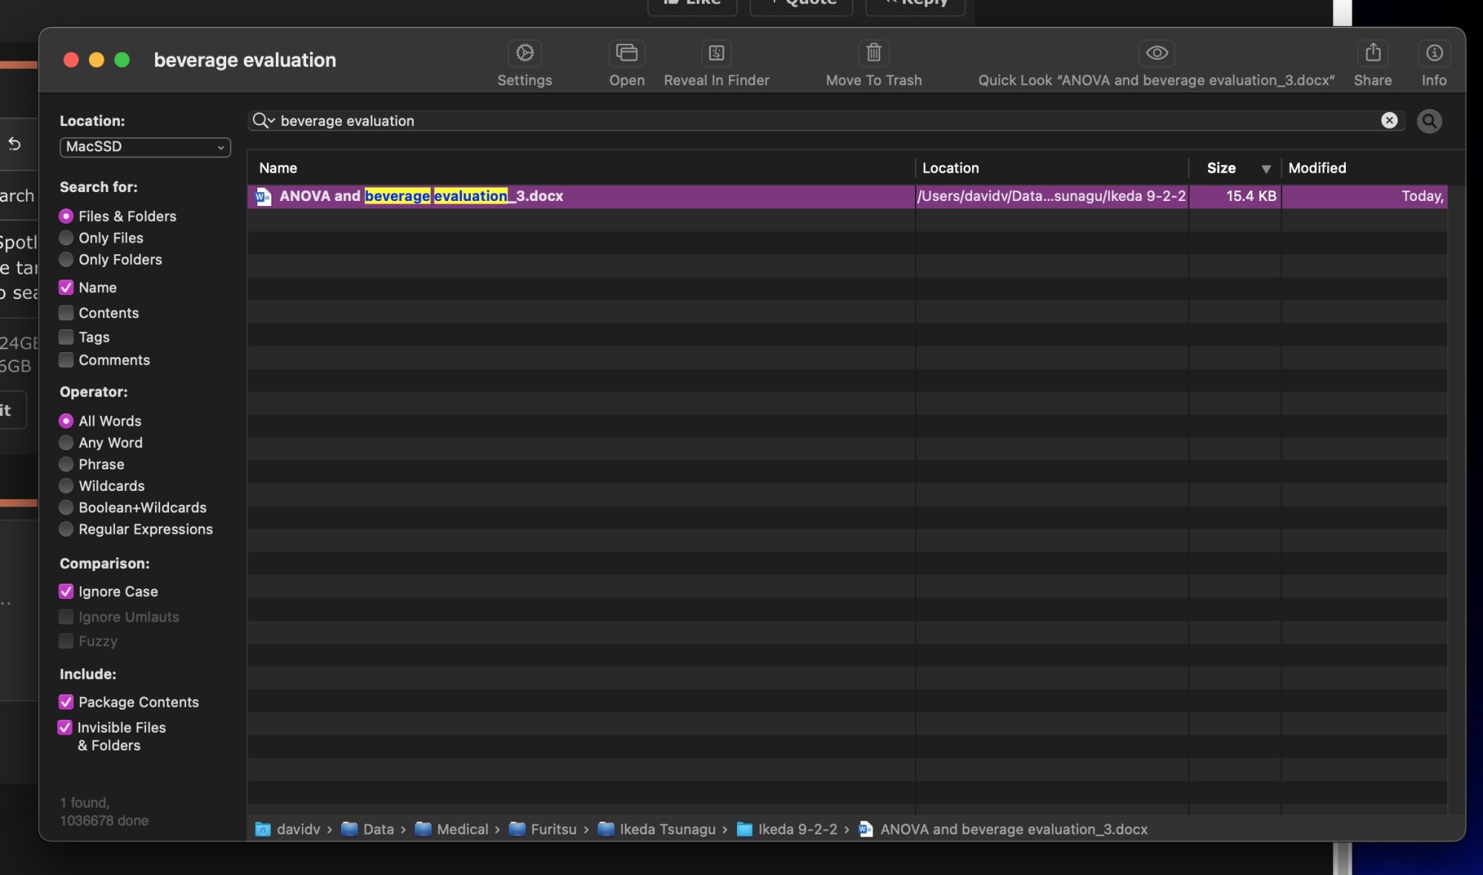Click Reveal In Finder icon
Image resolution: width=1483 pixels, height=875 pixels.
click(716, 53)
